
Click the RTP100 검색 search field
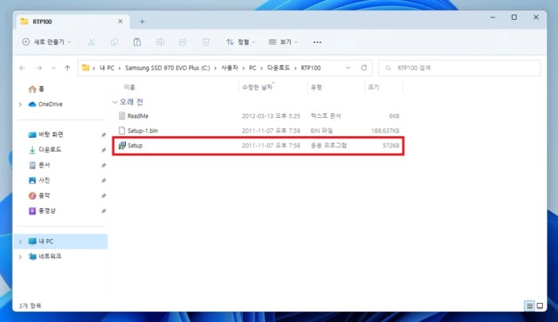(x=459, y=68)
